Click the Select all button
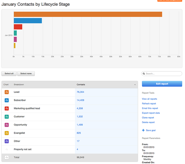Image resolution: width=185 pixels, height=164 pixels. tap(9, 73)
